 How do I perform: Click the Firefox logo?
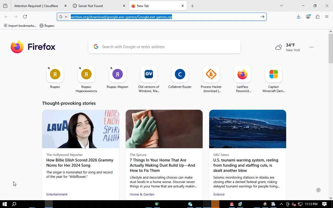point(33,47)
